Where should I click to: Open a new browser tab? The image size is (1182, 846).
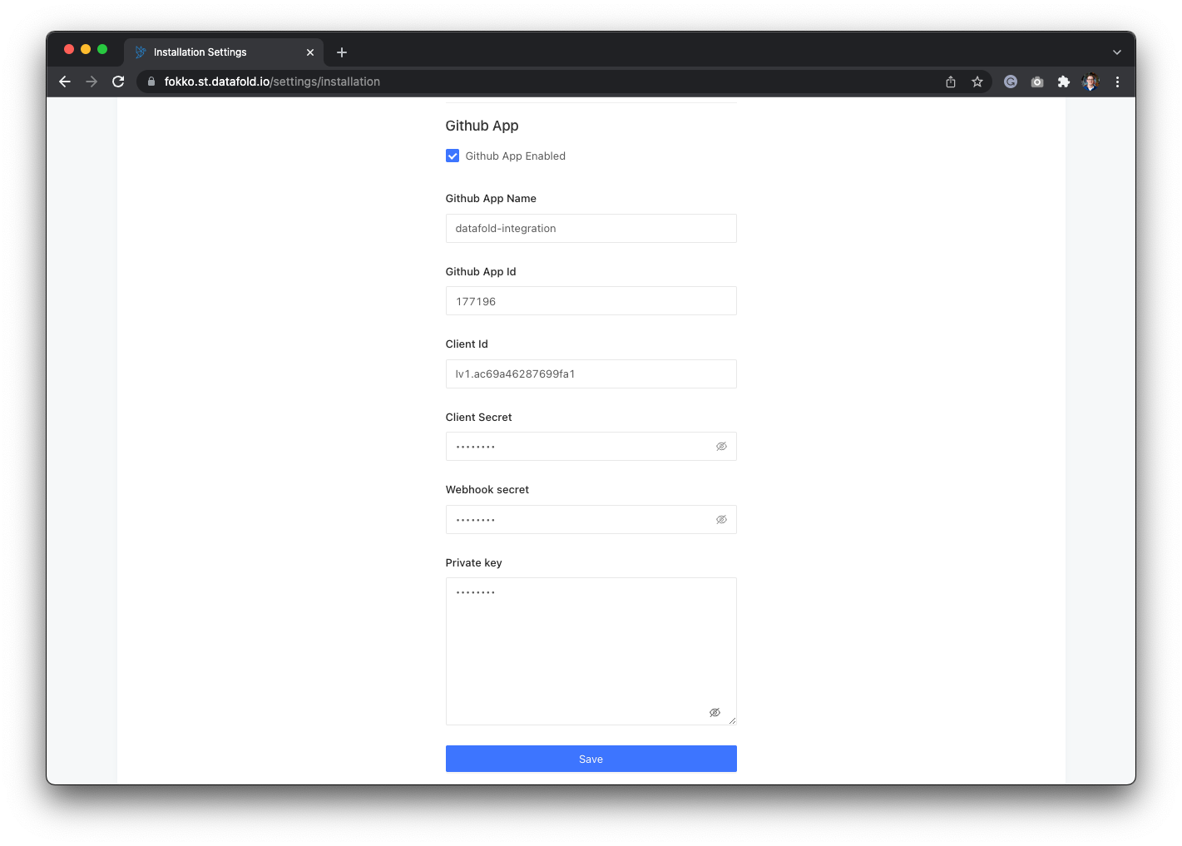[x=342, y=52]
